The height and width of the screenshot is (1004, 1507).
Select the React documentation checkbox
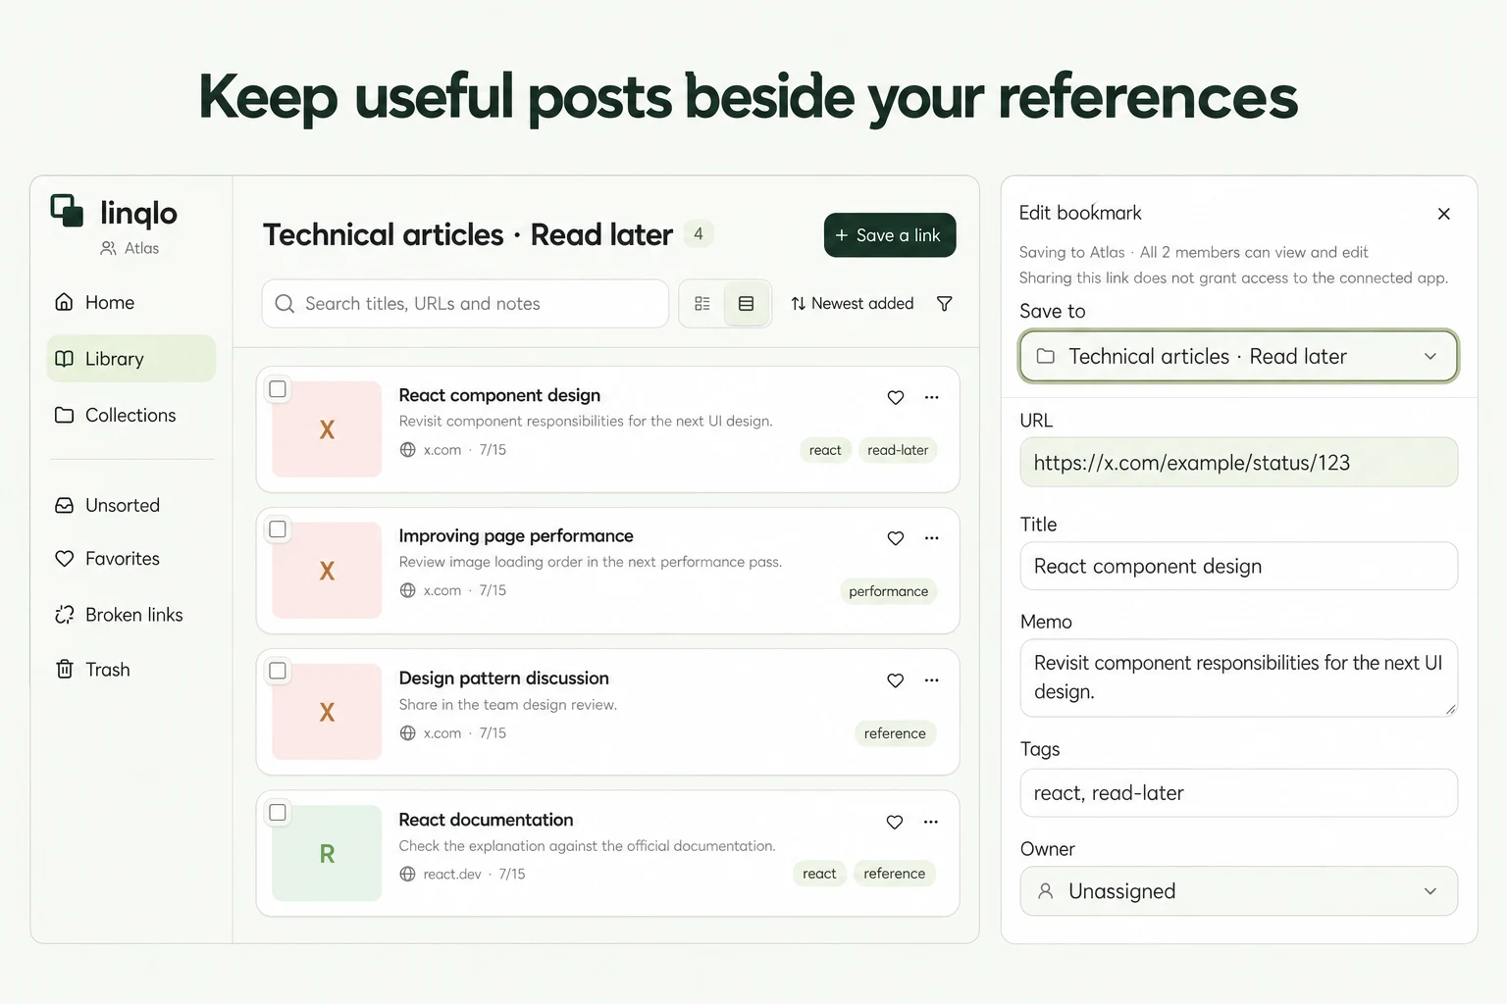click(278, 813)
